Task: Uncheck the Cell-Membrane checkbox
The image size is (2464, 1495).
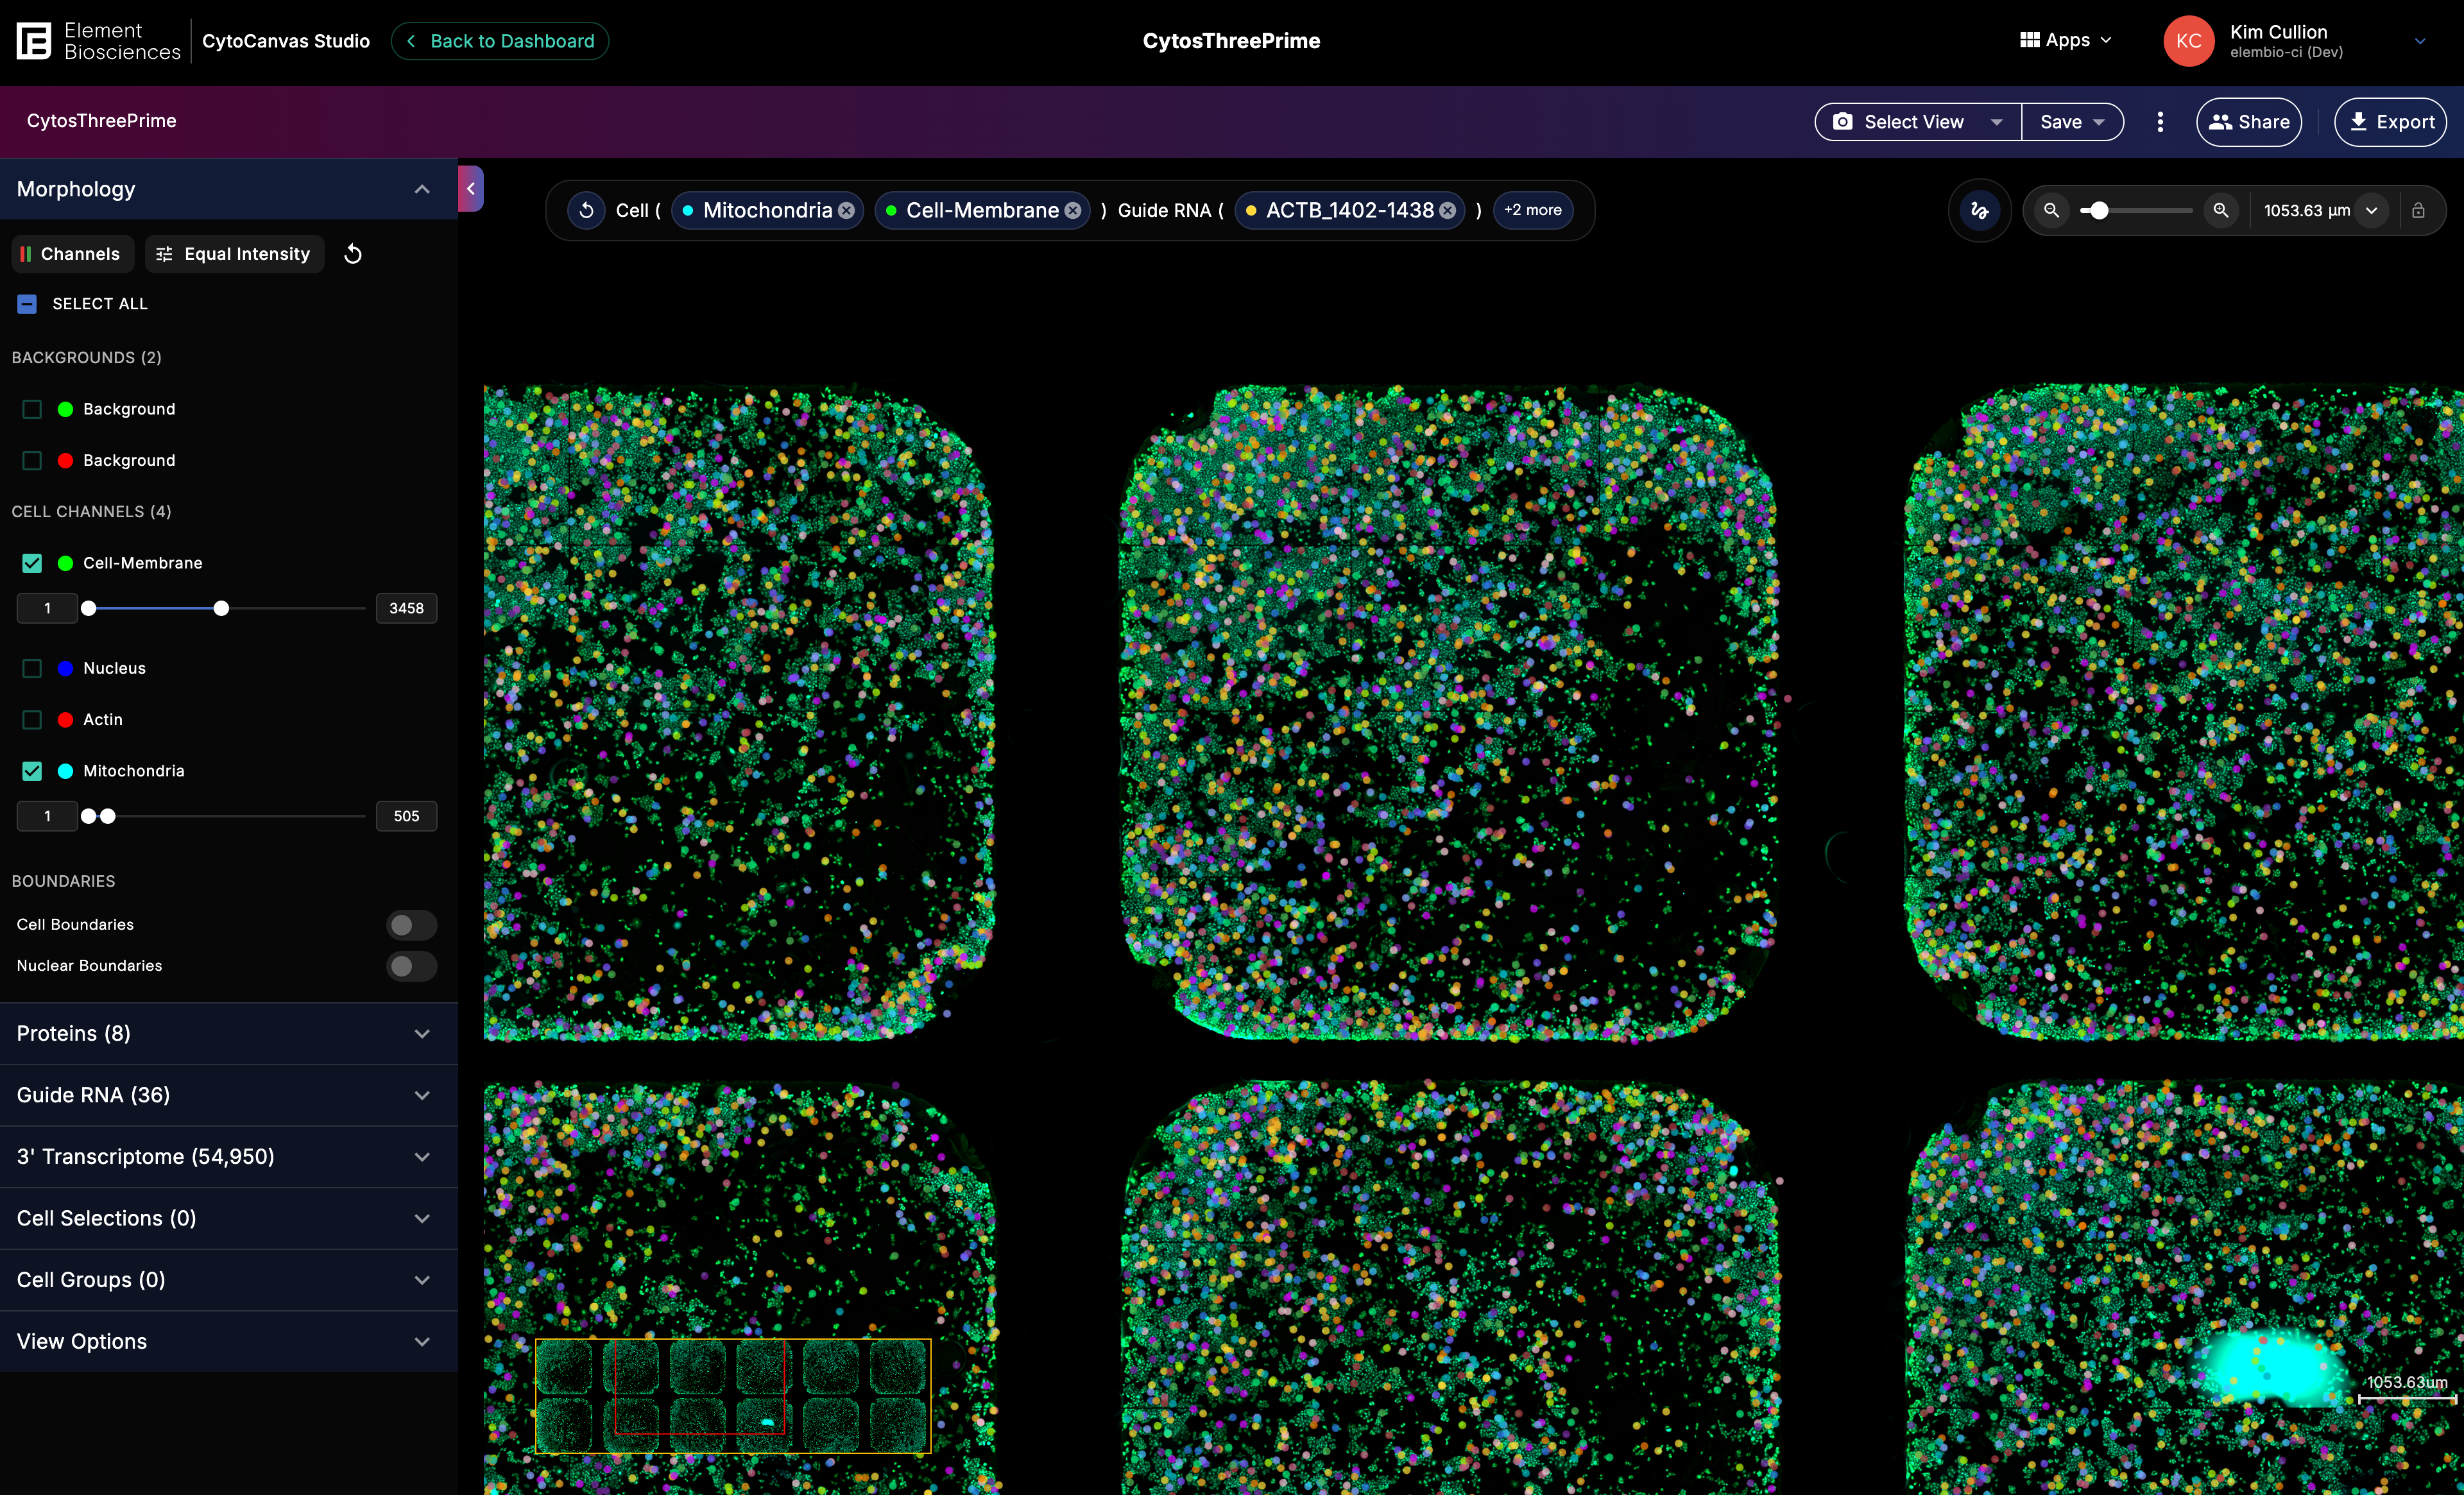Action: click(x=32, y=563)
